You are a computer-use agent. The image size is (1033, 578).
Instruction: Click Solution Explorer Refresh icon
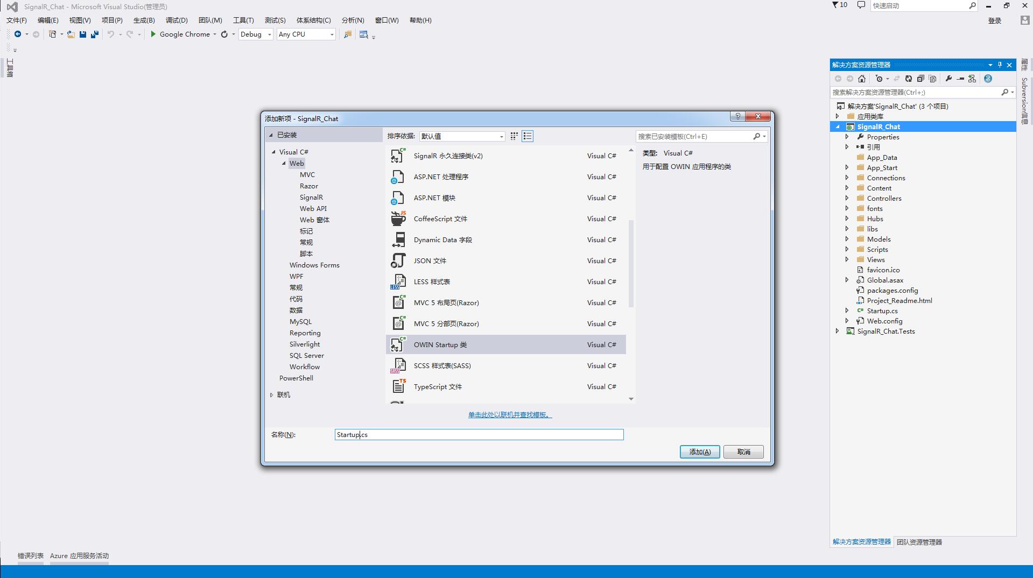click(909, 79)
